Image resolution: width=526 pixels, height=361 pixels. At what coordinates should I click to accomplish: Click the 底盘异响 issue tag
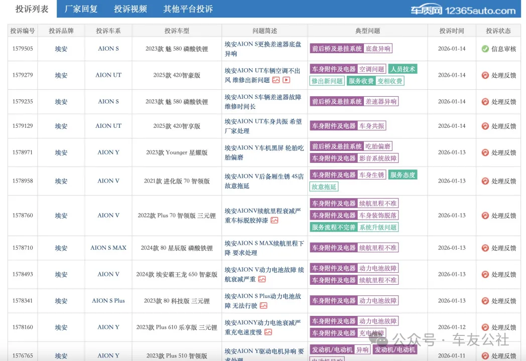378,49
